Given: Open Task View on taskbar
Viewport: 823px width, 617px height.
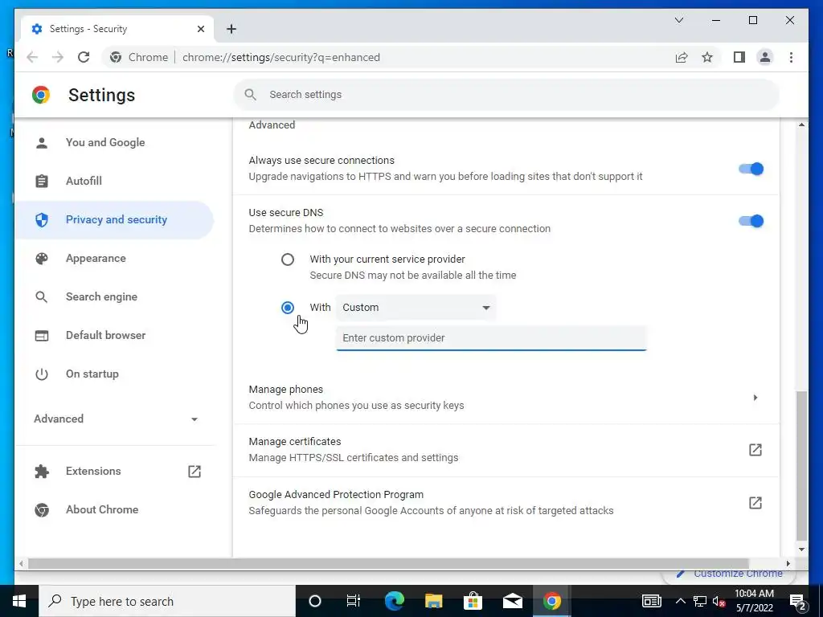Looking at the screenshot, I should [x=354, y=601].
